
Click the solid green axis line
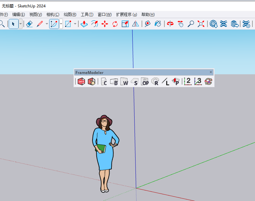pyautogui.click(x=195, y=165)
